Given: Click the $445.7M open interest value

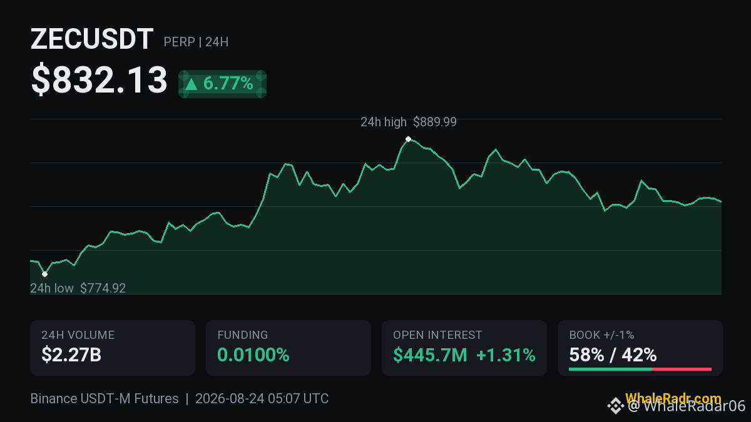Looking at the screenshot, I should click(x=431, y=355).
